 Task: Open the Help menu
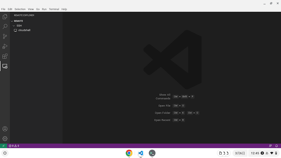[x=64, y=9]
